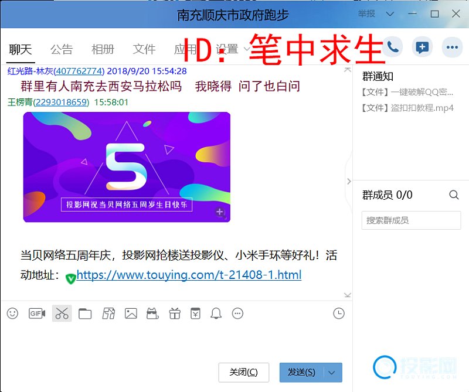The image size is (469, 392).
Task: Collapse the right side panel arrow
Action: coord(349,181)
